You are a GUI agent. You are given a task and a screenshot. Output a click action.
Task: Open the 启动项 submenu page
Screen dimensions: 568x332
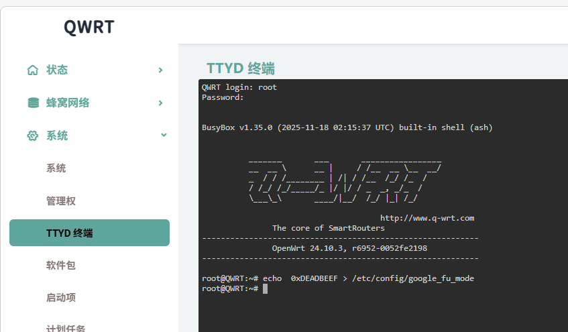click(61, 297)
